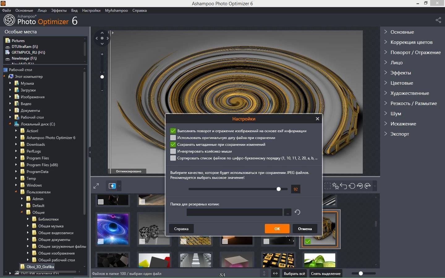This screenshot has height=278, width=445.
Task: Uncheck exif rotation and reflection checkbox
Action: tap(173, 131)
